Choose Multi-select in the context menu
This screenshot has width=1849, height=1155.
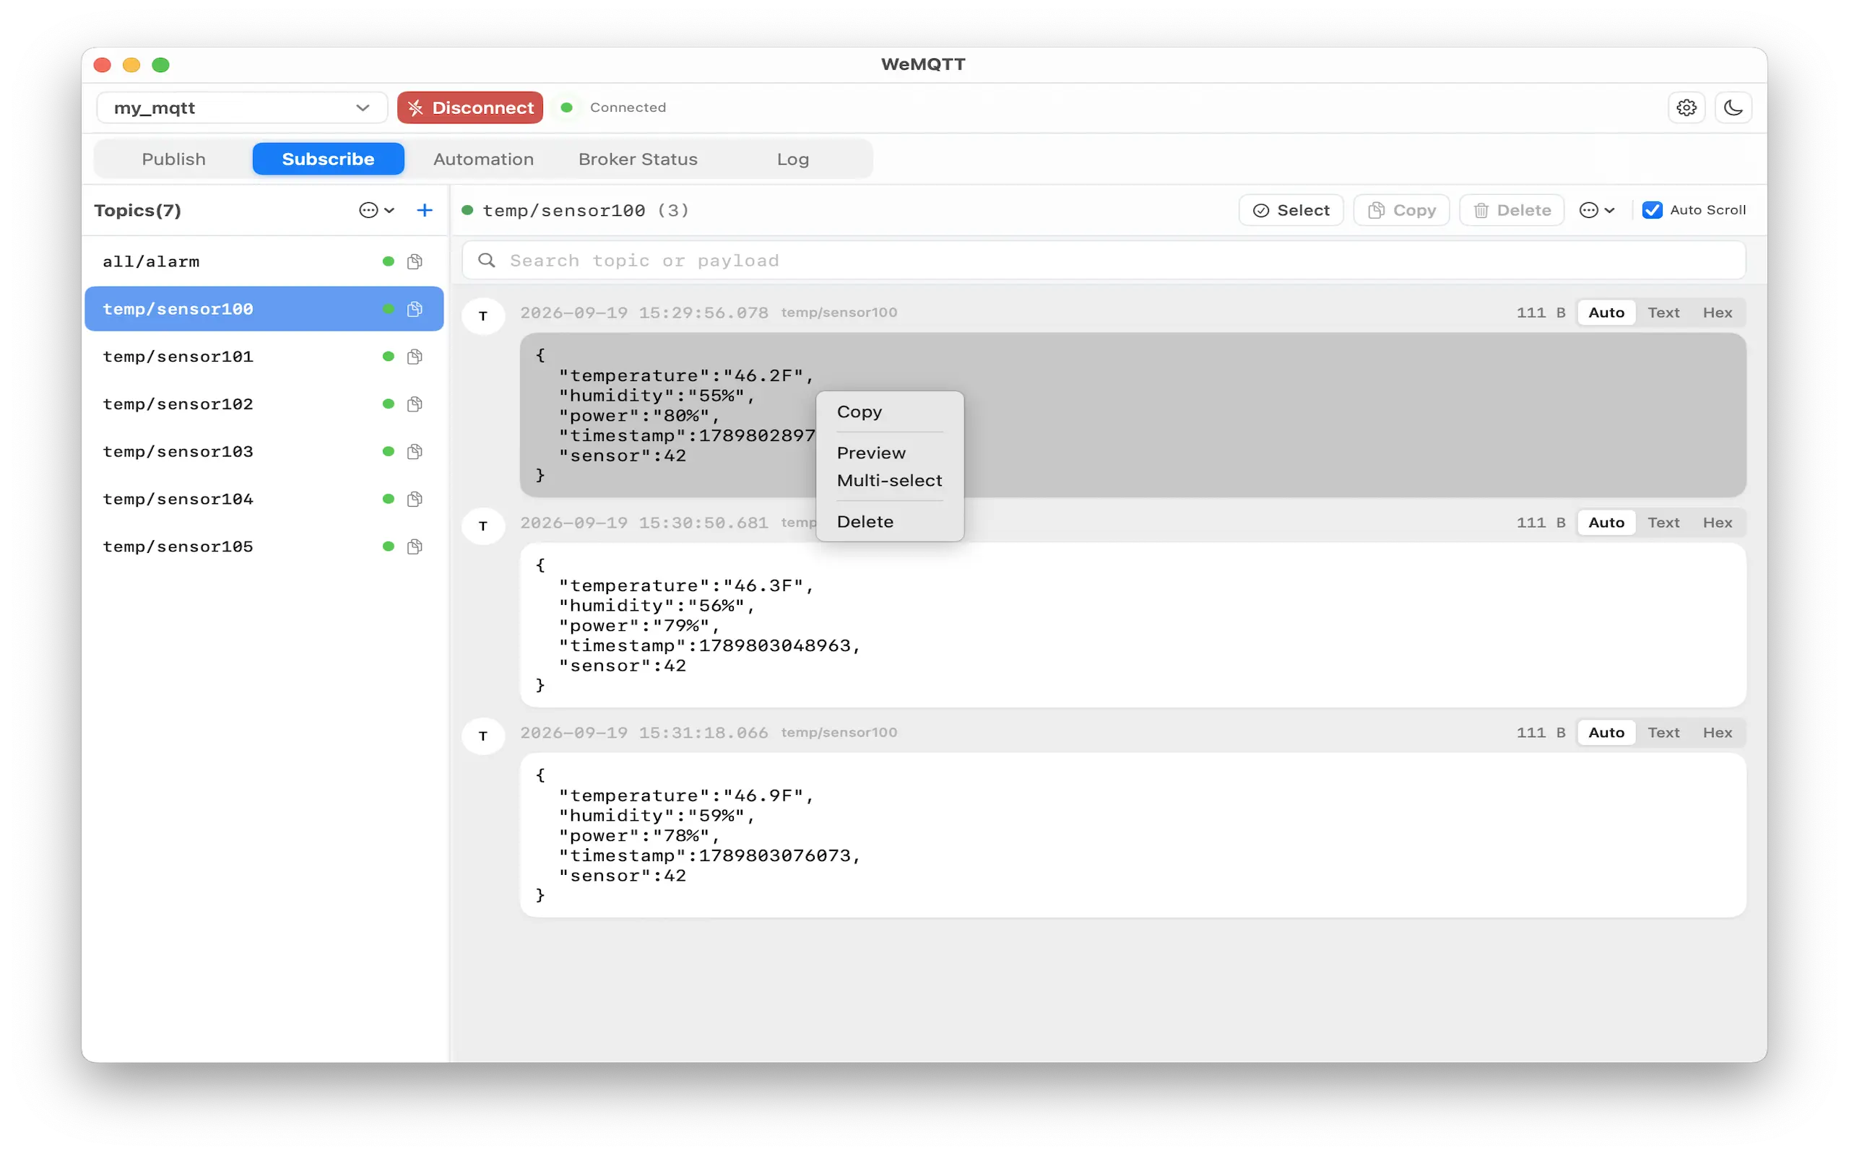(889, 481)
